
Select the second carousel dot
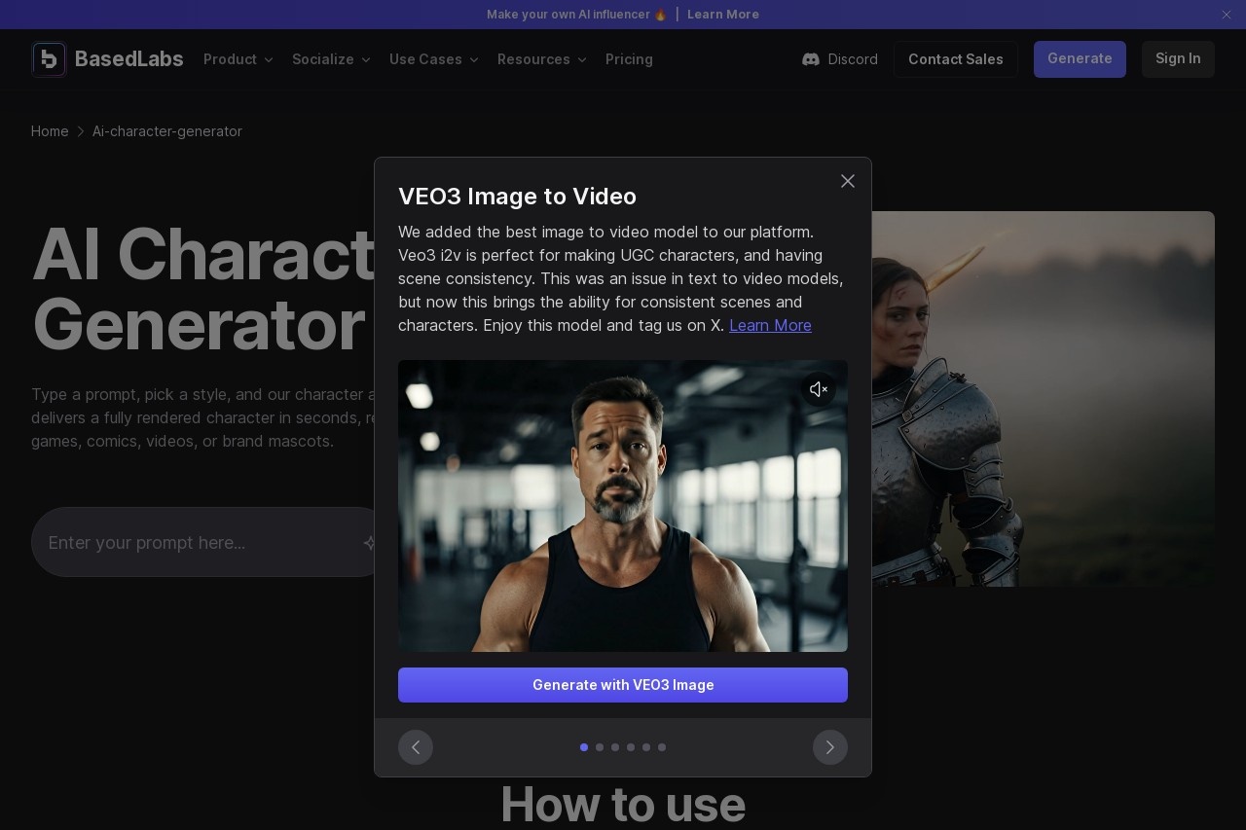(600, 747)
